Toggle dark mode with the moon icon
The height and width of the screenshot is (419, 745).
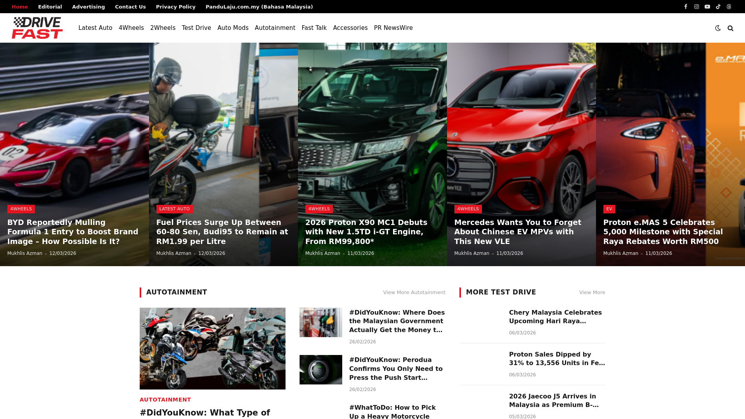718,28
